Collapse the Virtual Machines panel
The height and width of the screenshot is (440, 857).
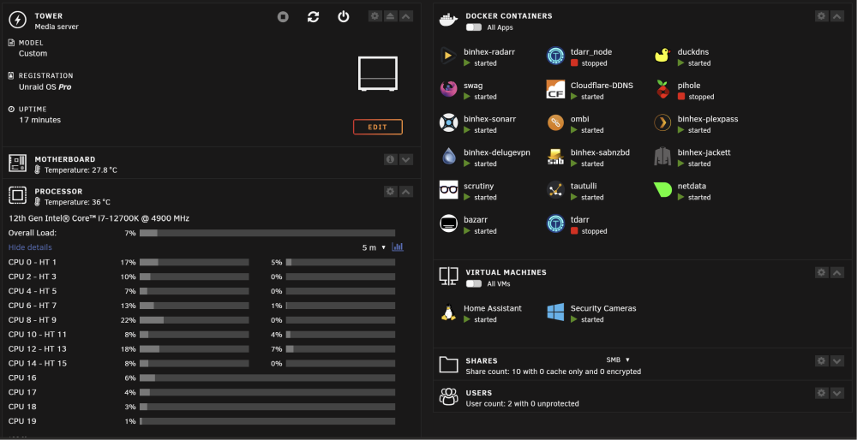tap(837, 272)
